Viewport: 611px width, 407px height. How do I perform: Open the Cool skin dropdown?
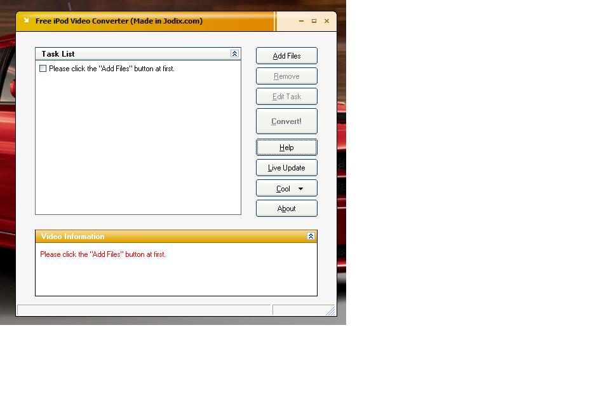coord(286,188)
